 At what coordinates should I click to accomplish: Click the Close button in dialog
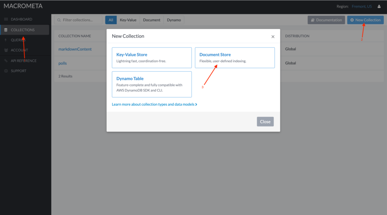tap(265, 122)
